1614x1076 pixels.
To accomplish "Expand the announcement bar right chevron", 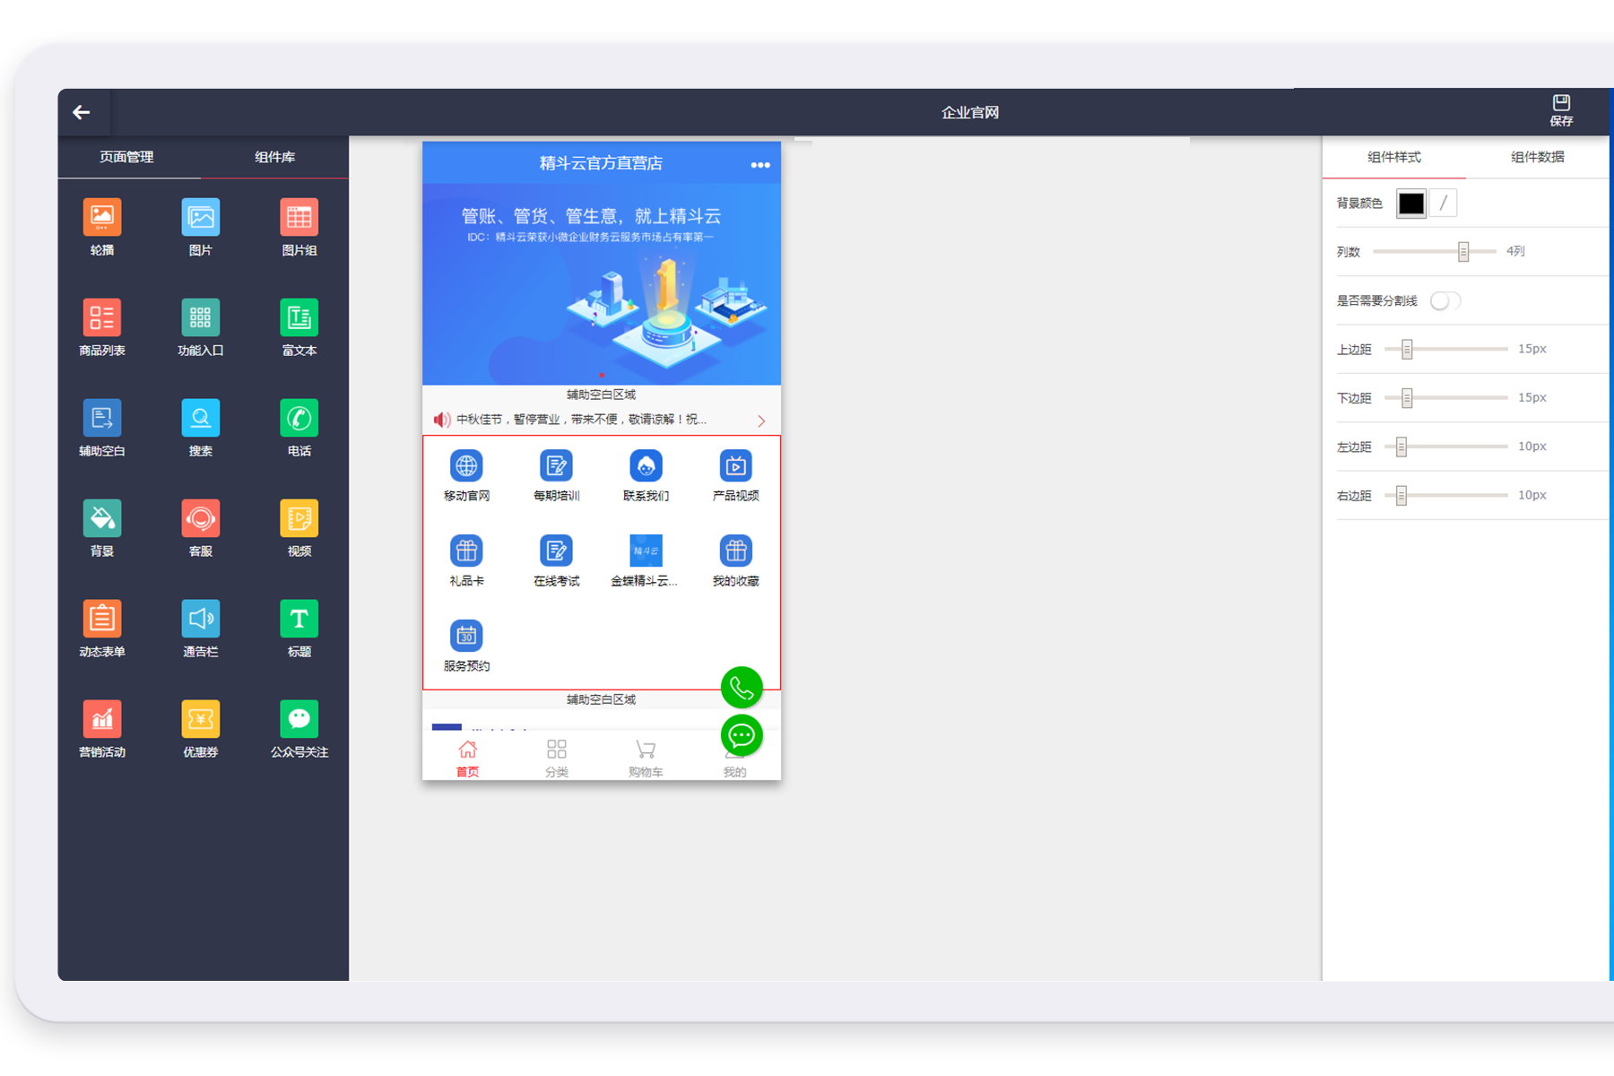I will click(x=761, y=421).
